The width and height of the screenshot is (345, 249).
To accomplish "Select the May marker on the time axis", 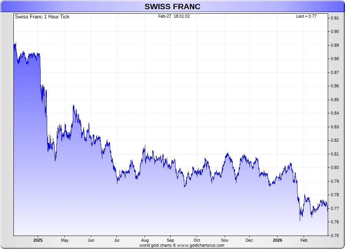I will pyautogui.click(x=64, y=241).
